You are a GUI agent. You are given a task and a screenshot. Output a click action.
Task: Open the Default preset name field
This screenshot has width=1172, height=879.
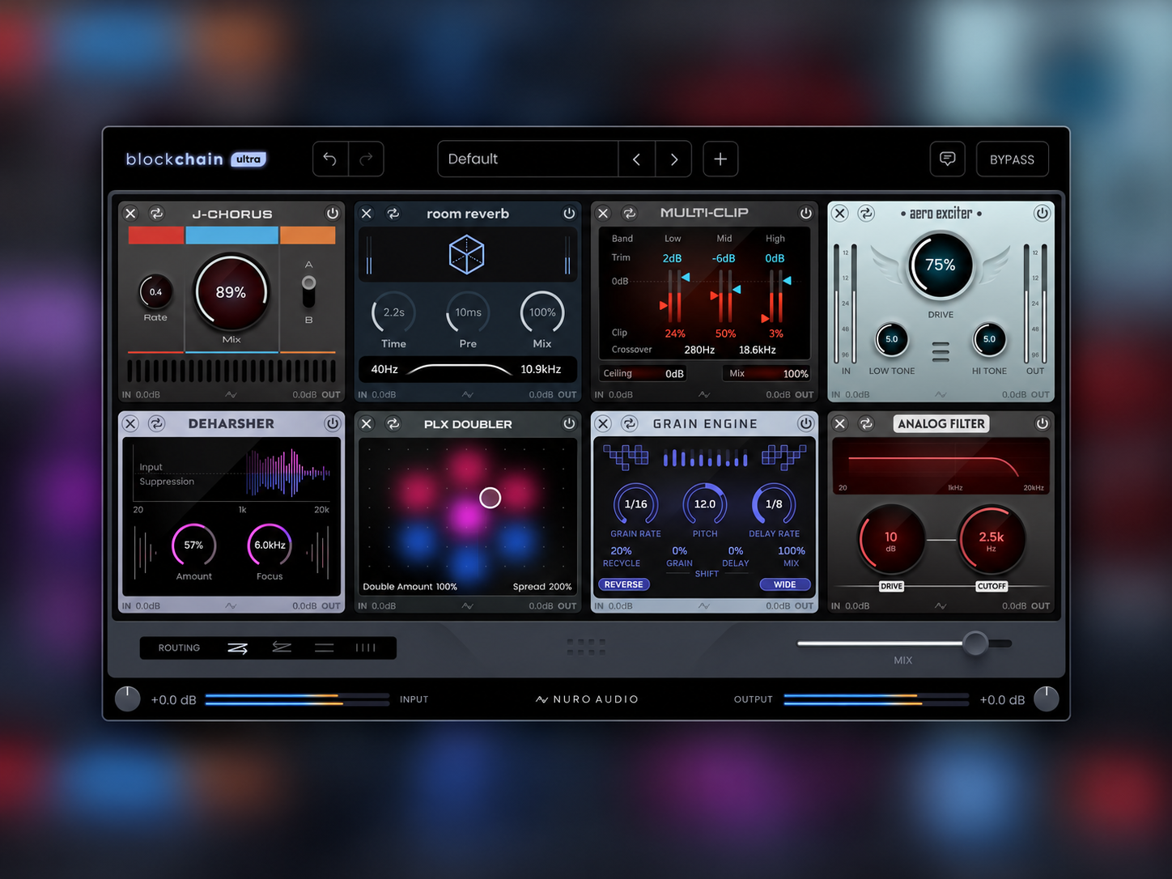[528, 159]
